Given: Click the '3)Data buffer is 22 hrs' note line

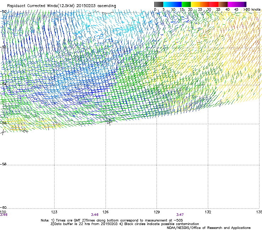Looking at the screenshot, I should (125, 224).
